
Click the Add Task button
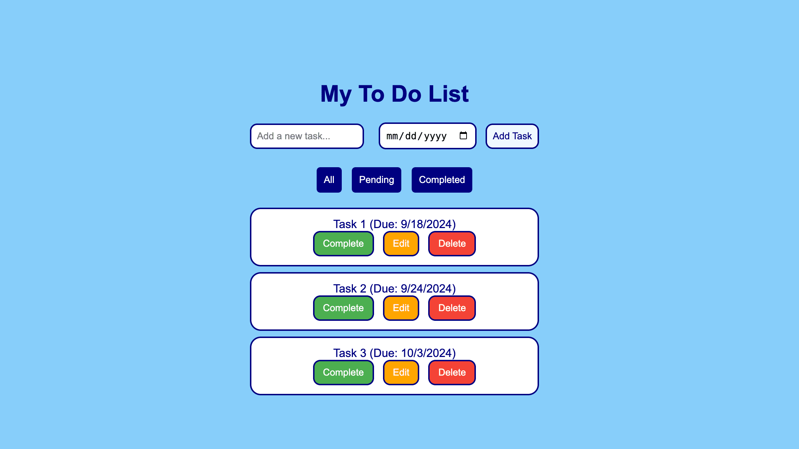click(511, 136)
